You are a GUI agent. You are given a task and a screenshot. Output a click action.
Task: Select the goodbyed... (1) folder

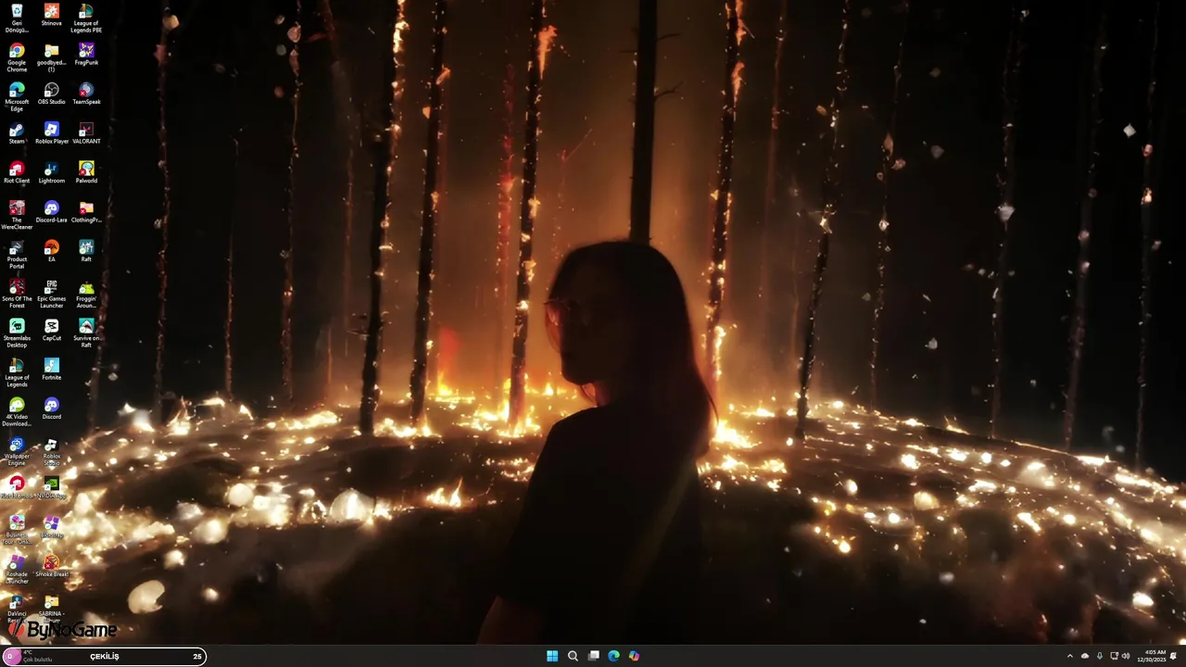tap(51, 57)
